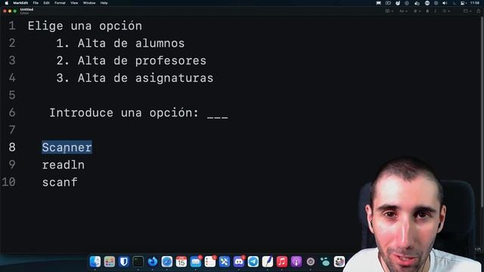This screenshot has height=272, width=484.
Task: Open the gray circular app in Dock
Action: tap(311, 262)
